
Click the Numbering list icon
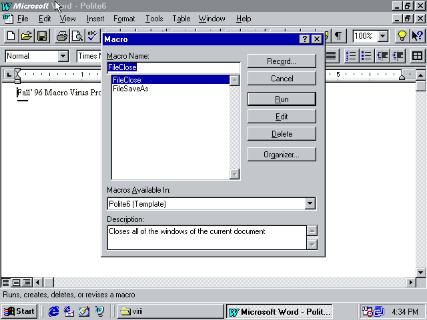[x=351, y=56]
